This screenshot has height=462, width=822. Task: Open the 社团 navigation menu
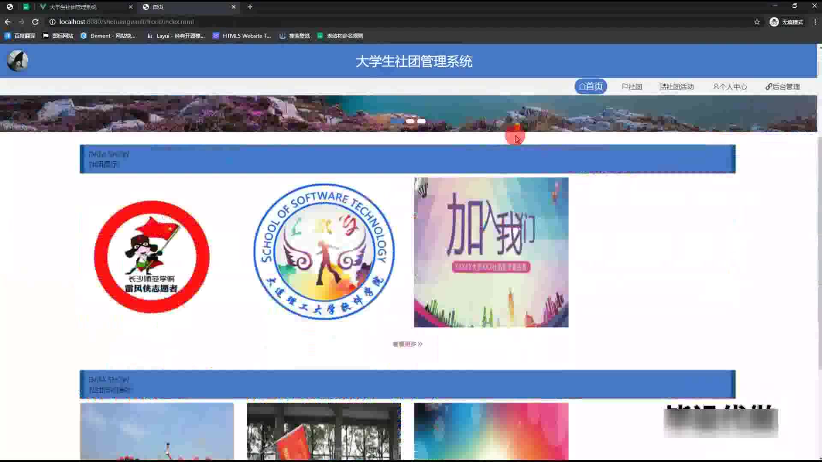coord(632,87)
